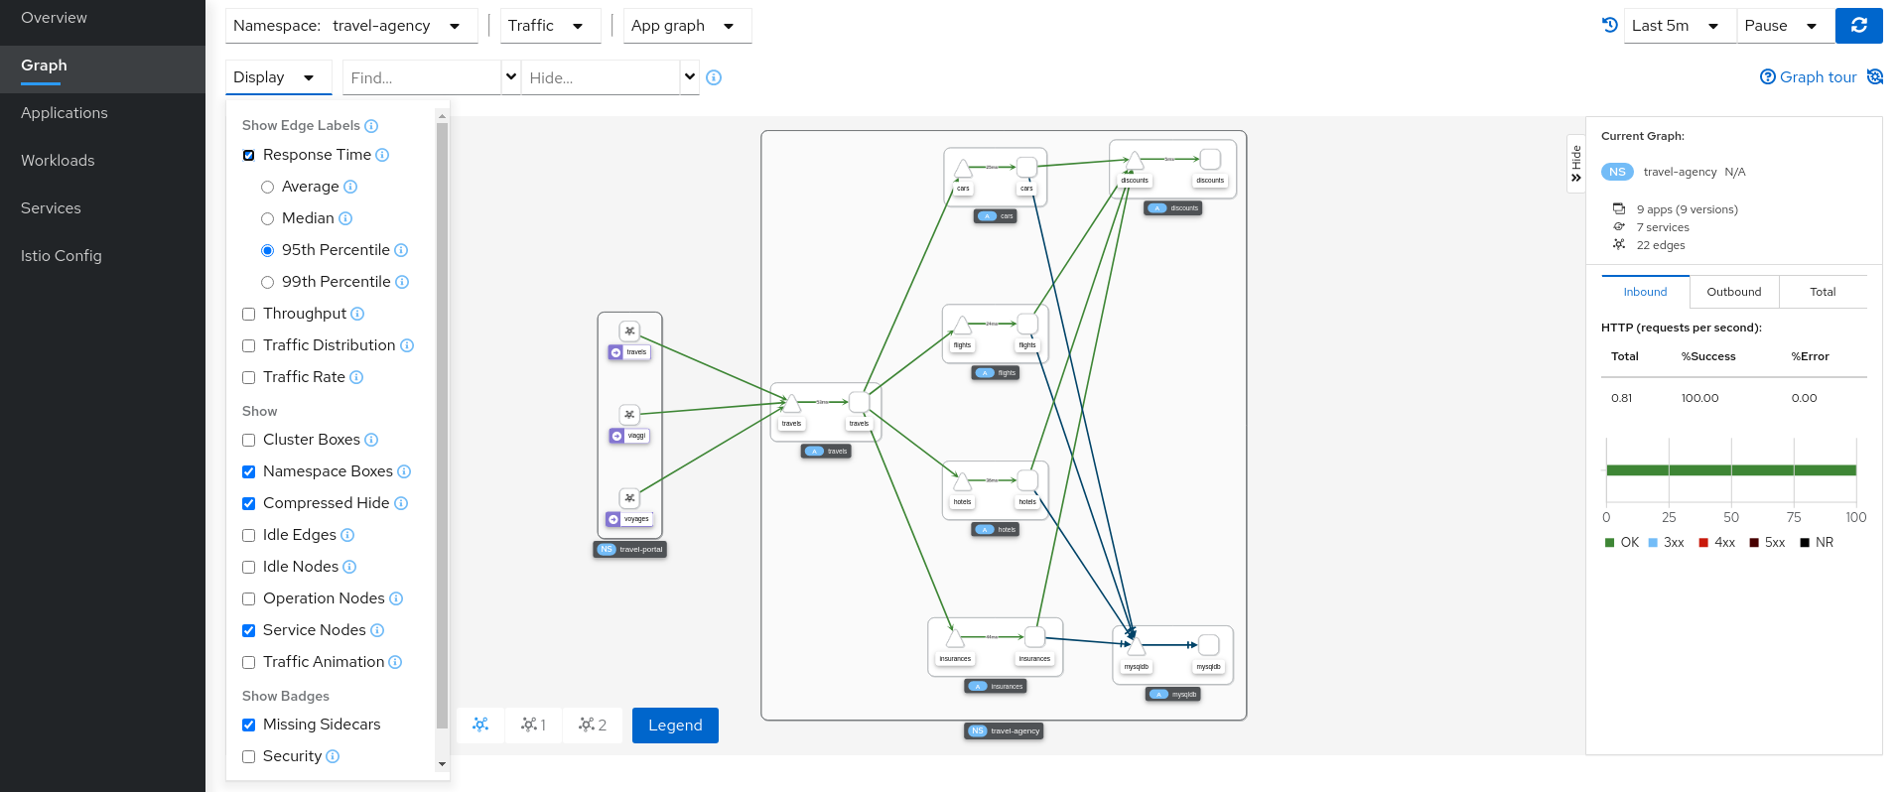Open Workloads in the sidebar
The image size is (1898, 792).
point(58,161)
